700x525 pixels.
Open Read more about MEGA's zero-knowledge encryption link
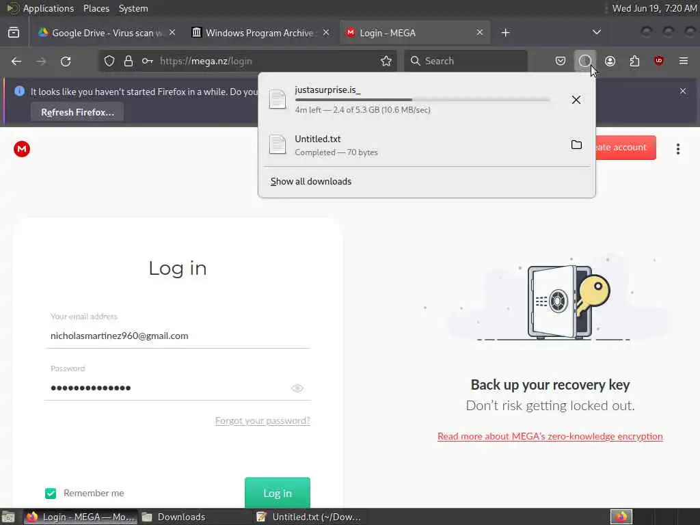[550, 436]
